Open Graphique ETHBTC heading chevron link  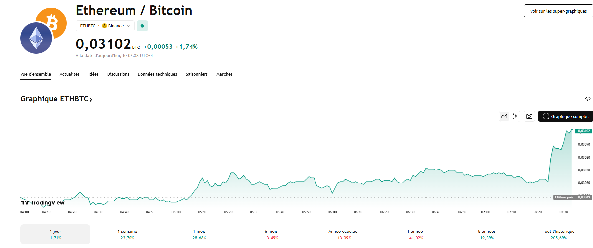[x=56, y=99]
